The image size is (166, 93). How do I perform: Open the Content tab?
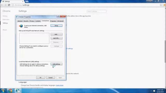click(38, 21)
